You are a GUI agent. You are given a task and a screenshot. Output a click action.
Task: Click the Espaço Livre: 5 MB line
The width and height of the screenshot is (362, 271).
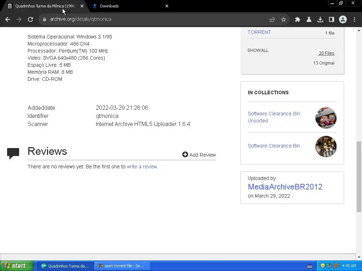click(x=49, y=65)
